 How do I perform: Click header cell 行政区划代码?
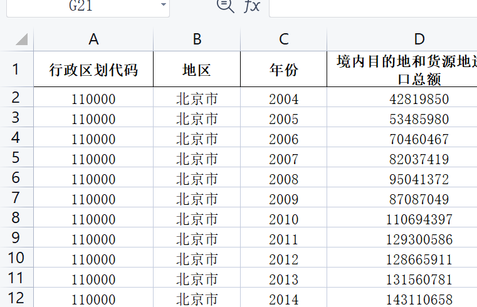point(93,70)
